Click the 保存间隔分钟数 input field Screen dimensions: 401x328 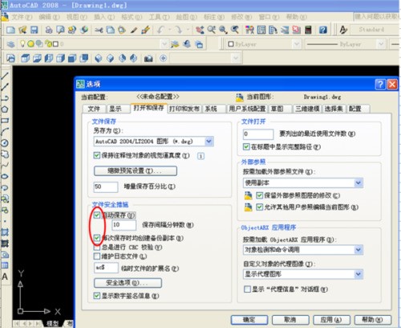124,225
